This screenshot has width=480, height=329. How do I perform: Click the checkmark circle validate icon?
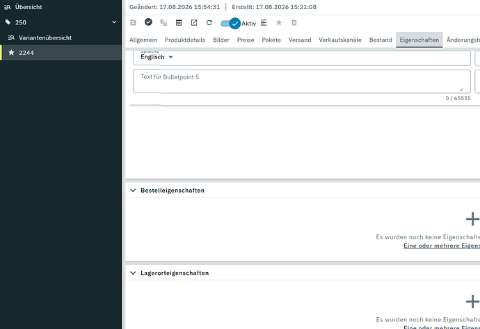(148, 22)
